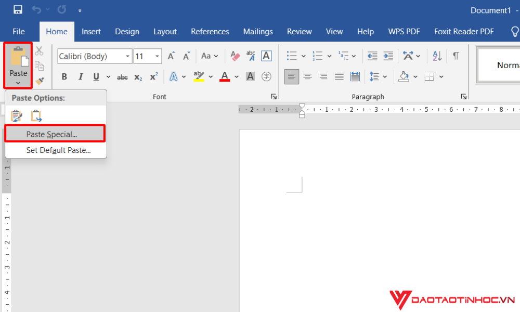This screenshot has height=312, width=520.
Task: Click the Sort icon in Paragraph group
Action: pyautogui.click(x=437, y=56)
